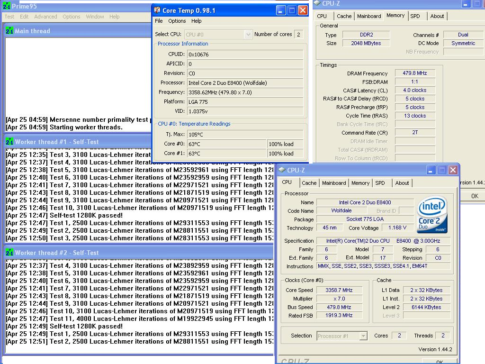Screen dimensions: 485x364
Task: Click Level 2 cache value 6144 KBytes
Action: click(426, 307)
